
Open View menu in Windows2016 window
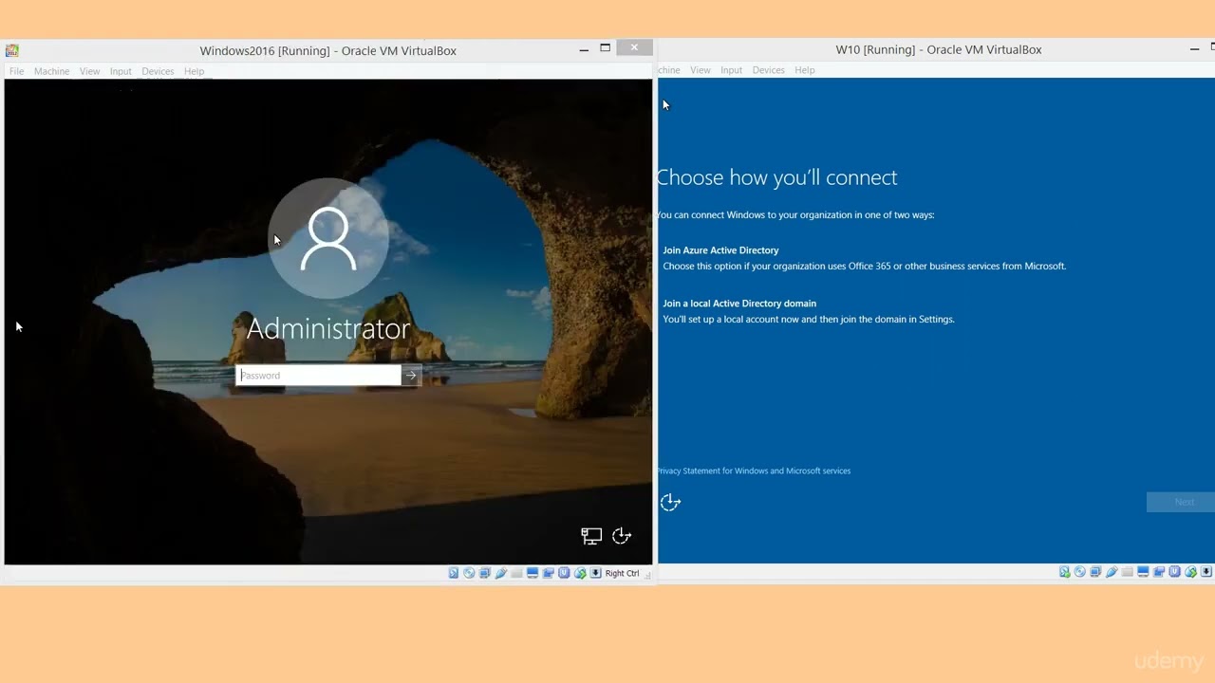click(89, 71)
